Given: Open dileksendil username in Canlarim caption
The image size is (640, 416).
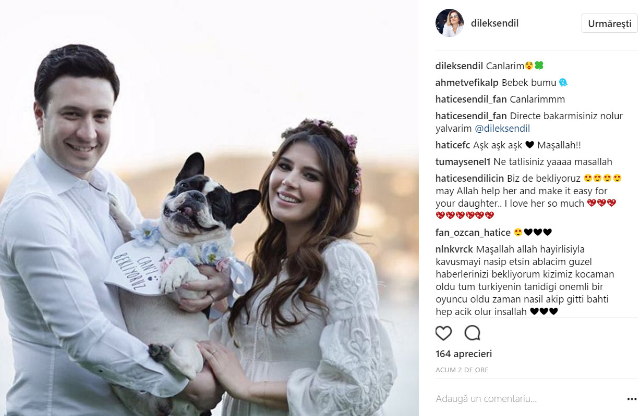Looking at the screenshot, I should click(460, 66).
